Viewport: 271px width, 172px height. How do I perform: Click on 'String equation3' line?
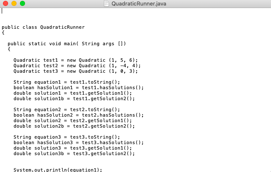[67, 137]
